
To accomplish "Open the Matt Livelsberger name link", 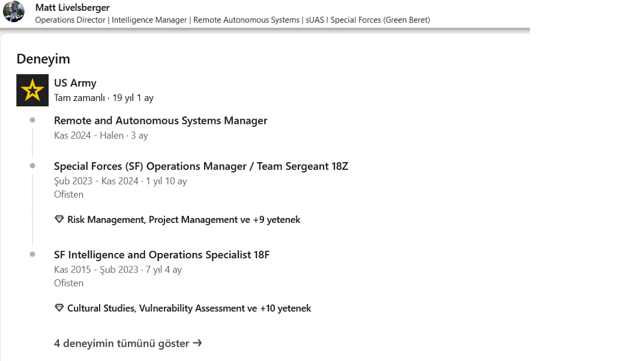I will 72,8.
